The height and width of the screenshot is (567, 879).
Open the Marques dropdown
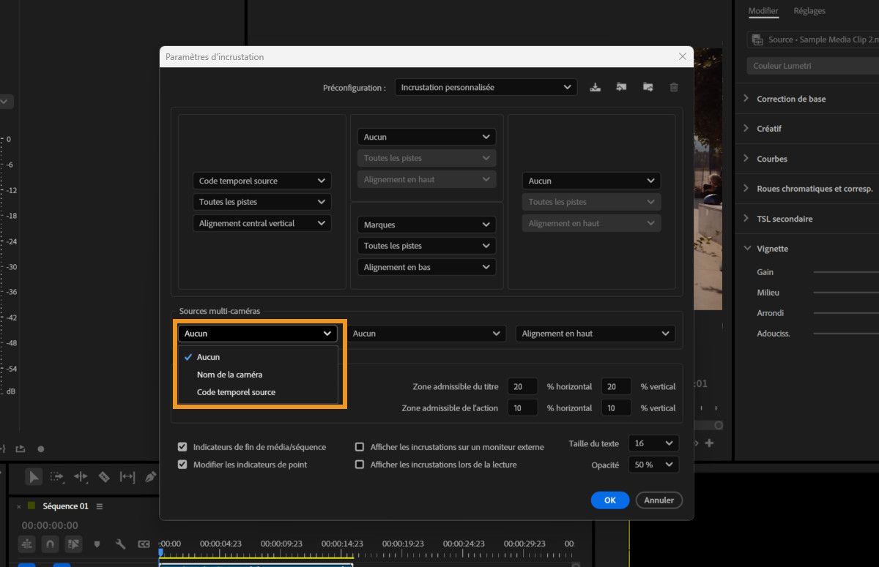[427, 225]
